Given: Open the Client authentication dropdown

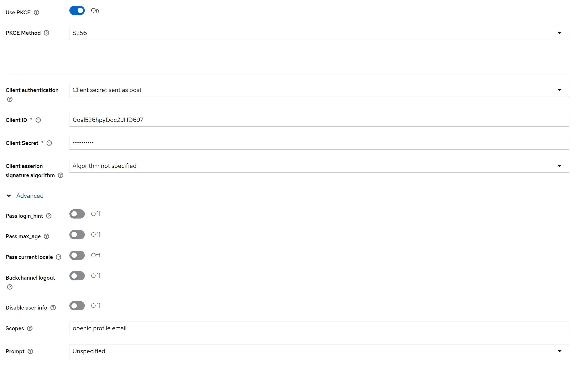Looking at the screenshot, I should (319, 90).
